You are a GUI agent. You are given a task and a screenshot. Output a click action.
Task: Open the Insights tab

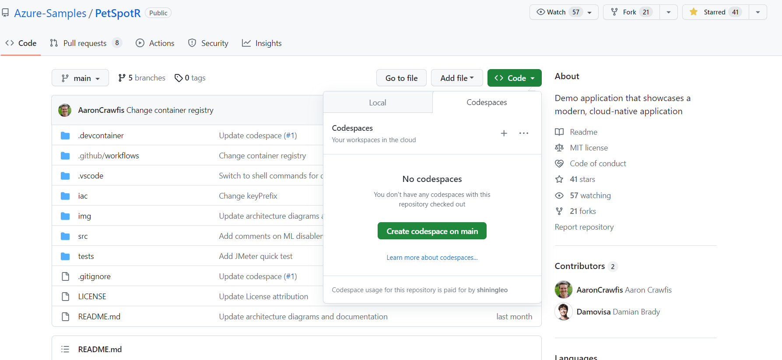pyautogui.click(x=262, y=43)
